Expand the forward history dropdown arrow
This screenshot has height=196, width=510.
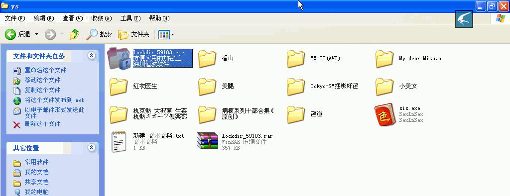click(62, 34)
